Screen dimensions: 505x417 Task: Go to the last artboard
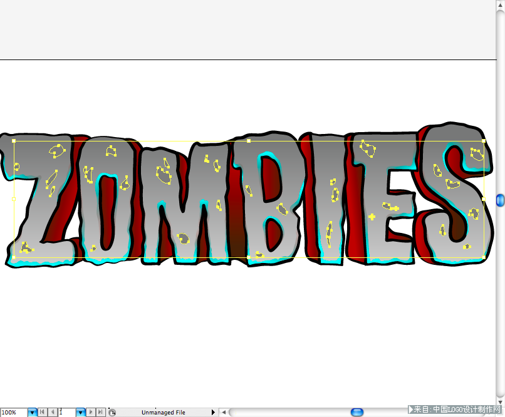(x=101, y=412)
